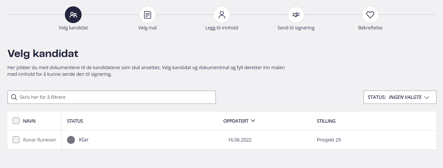Click the grey Klar status circle
The image size is (443, 168).
click(71, 140)
